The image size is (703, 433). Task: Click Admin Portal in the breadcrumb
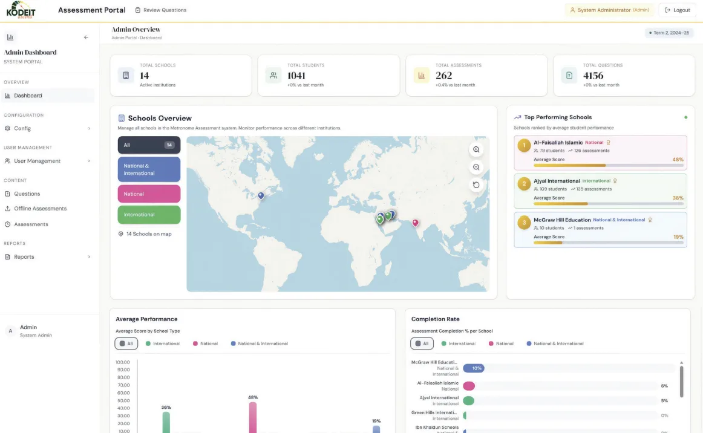[124, 37]
